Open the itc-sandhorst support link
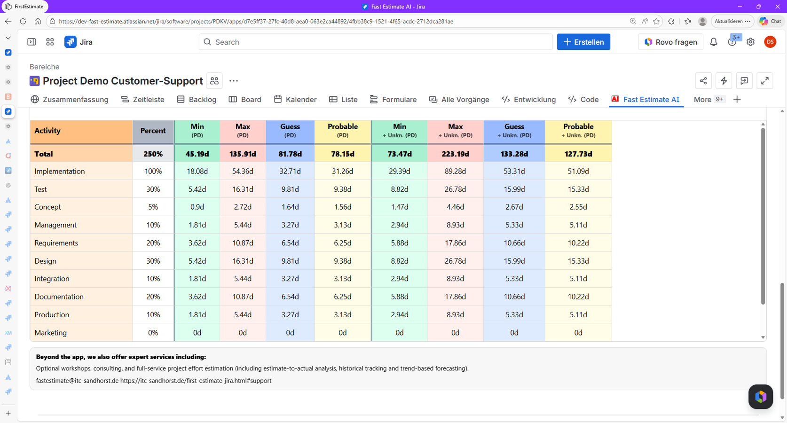787x423 pixels. (196, 381)
